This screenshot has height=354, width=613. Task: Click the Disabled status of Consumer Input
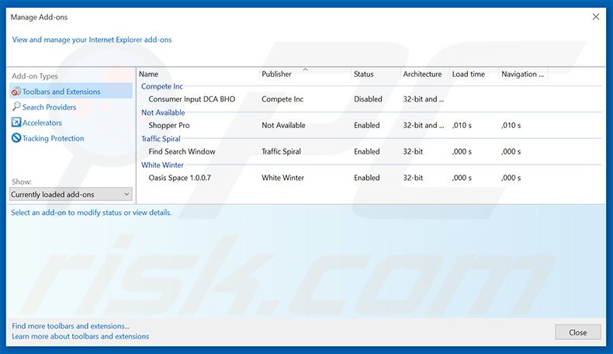368,99
